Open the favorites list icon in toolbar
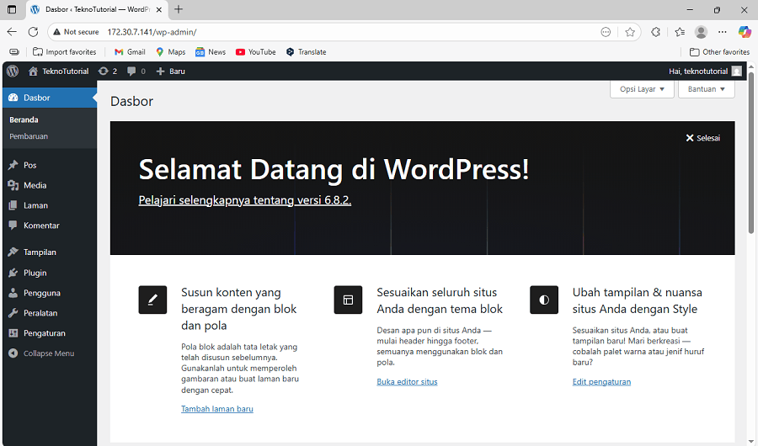The width and height of the screenshot is (758, 446). coord(680,32)
